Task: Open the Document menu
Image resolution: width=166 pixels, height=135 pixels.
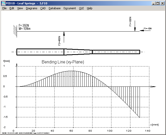Action: pos(70,8)
